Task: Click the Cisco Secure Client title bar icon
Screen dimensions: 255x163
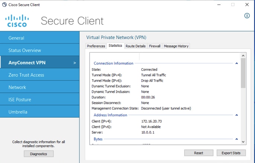Action: 4,4
